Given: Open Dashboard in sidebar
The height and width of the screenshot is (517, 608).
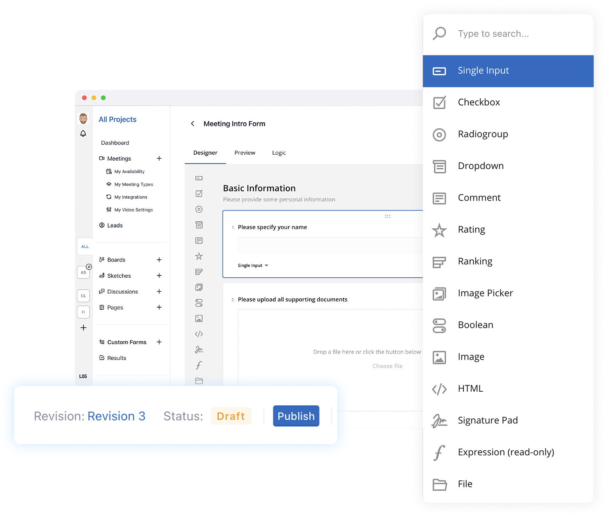Looking at the screenshot, I should pos(115,143).
